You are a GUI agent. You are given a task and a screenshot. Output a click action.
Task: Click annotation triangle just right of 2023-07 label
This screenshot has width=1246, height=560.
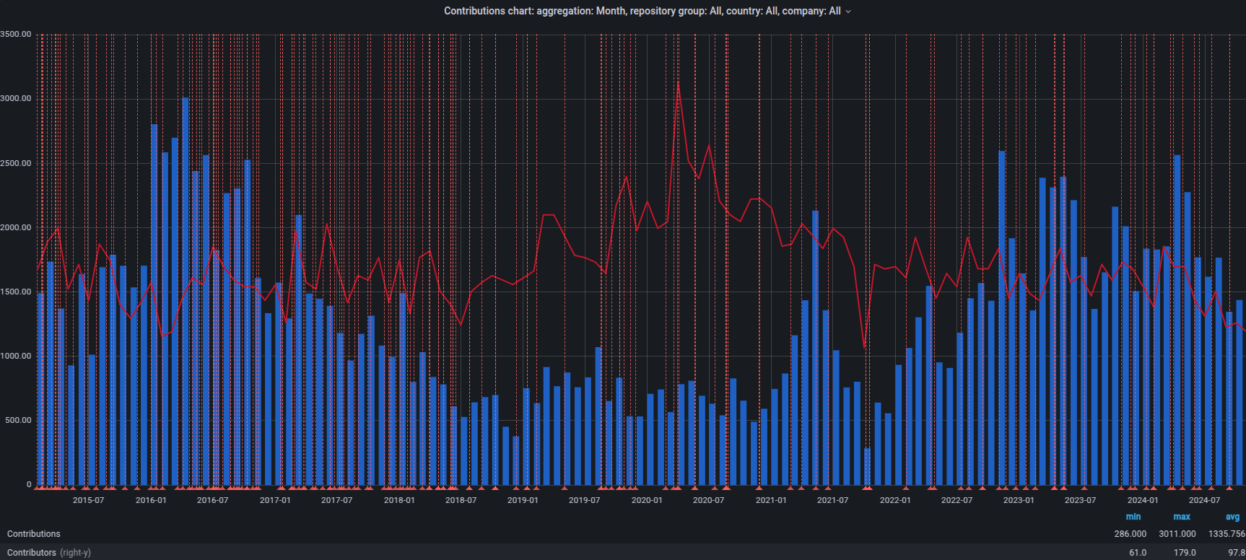point(1084,489)
